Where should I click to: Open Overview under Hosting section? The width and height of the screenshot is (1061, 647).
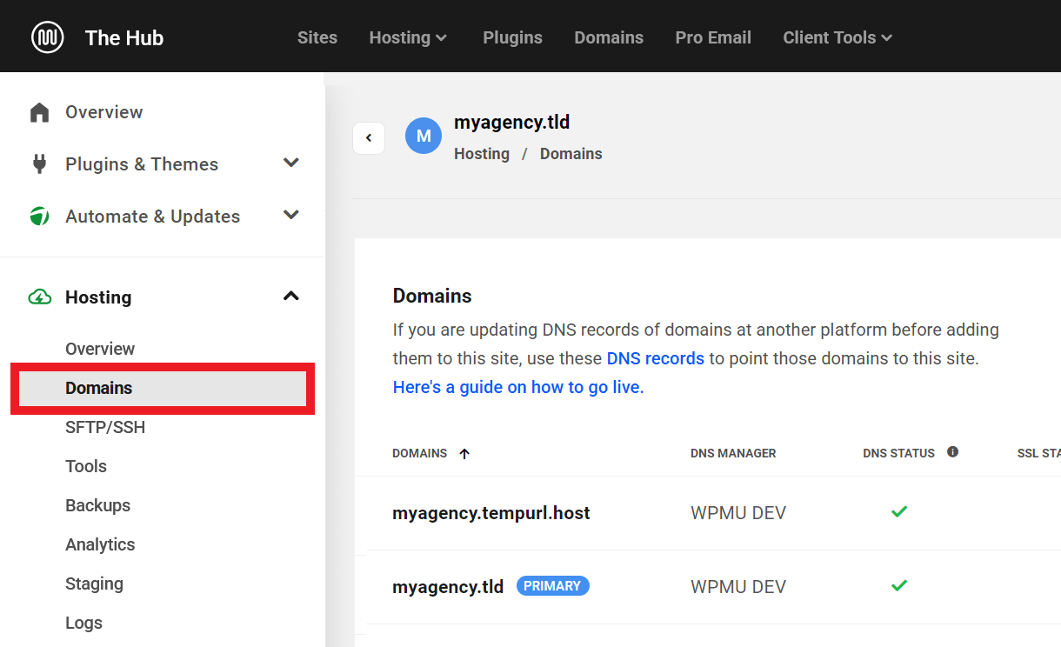(x=100, y=349)
